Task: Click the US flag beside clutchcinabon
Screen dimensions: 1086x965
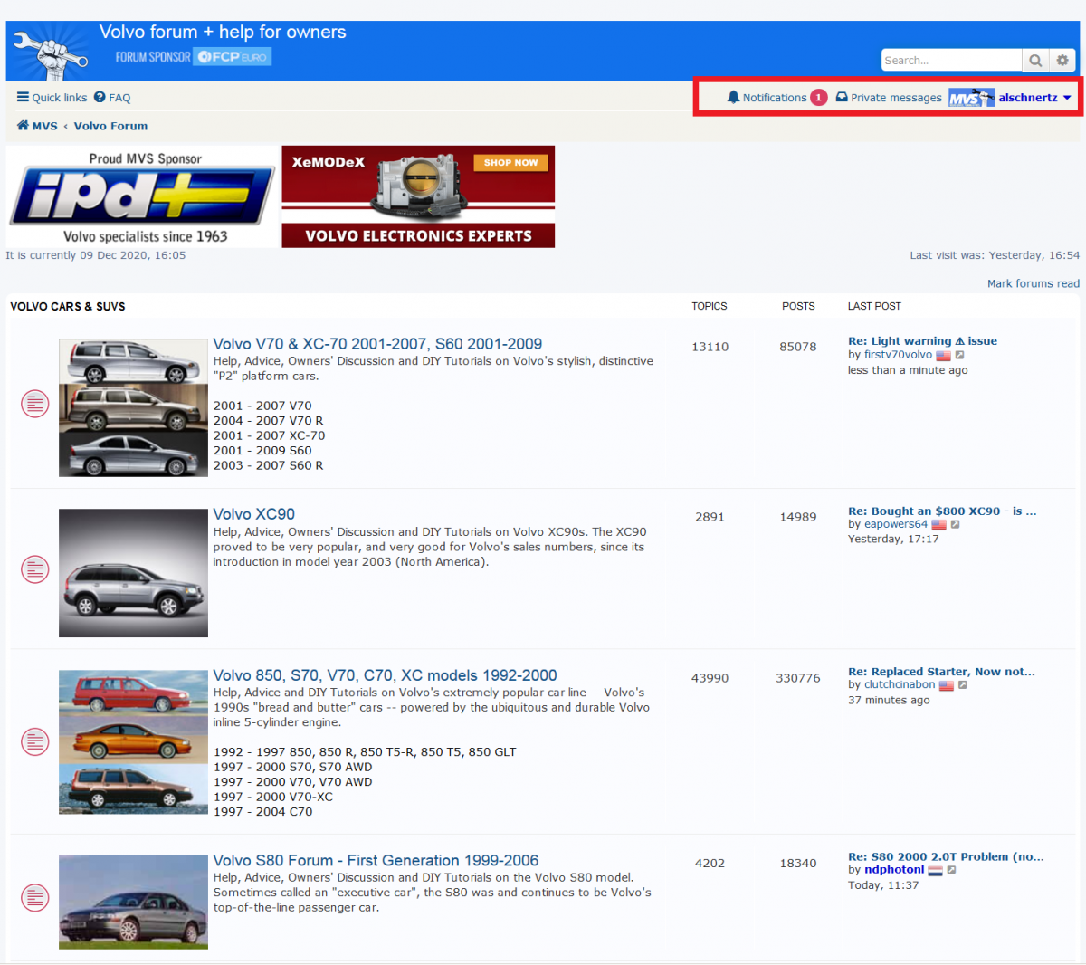Action: pyautogui.click(x=944, y=685)
